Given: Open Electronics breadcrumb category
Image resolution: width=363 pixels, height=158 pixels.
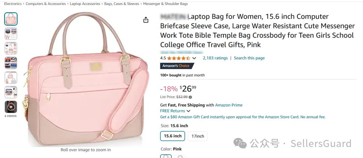Looking at the screenshot, I should point(13,4).
